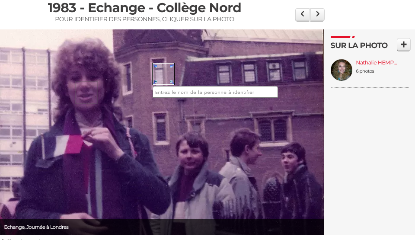Click the Sur la photo heading

359,45
